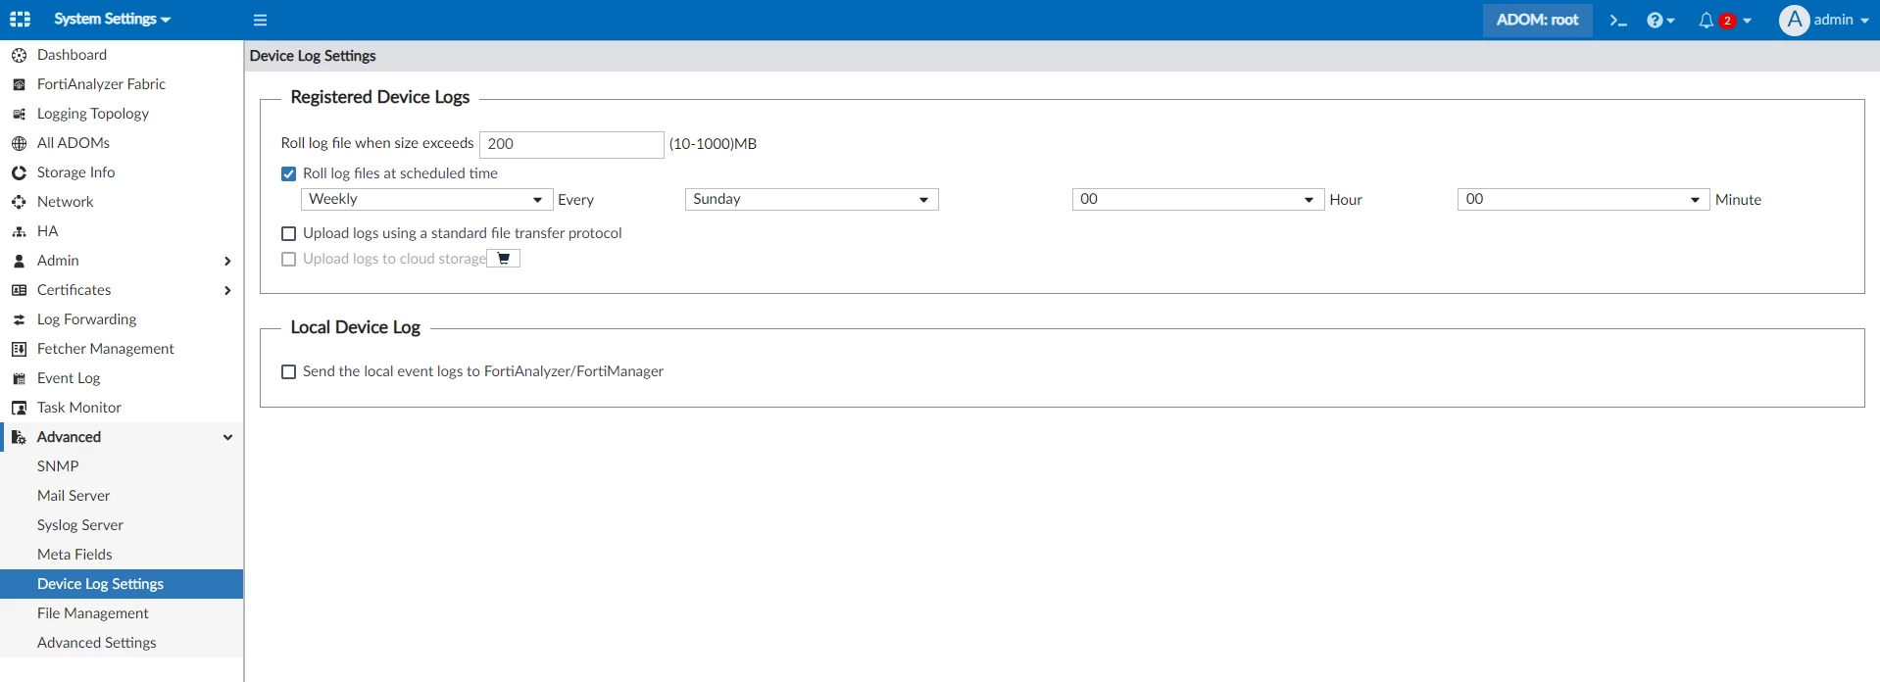Check Upload logs to cloud storage
Image resolution: width=1880 pixels, height=682 pixels.
[x=288, y=259]
